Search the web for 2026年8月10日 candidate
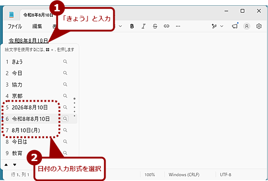268x181 pixels. (x=65, y=107)
